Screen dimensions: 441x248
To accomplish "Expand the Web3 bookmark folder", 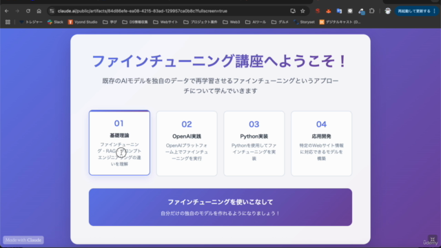I will (x=232, y=22).
